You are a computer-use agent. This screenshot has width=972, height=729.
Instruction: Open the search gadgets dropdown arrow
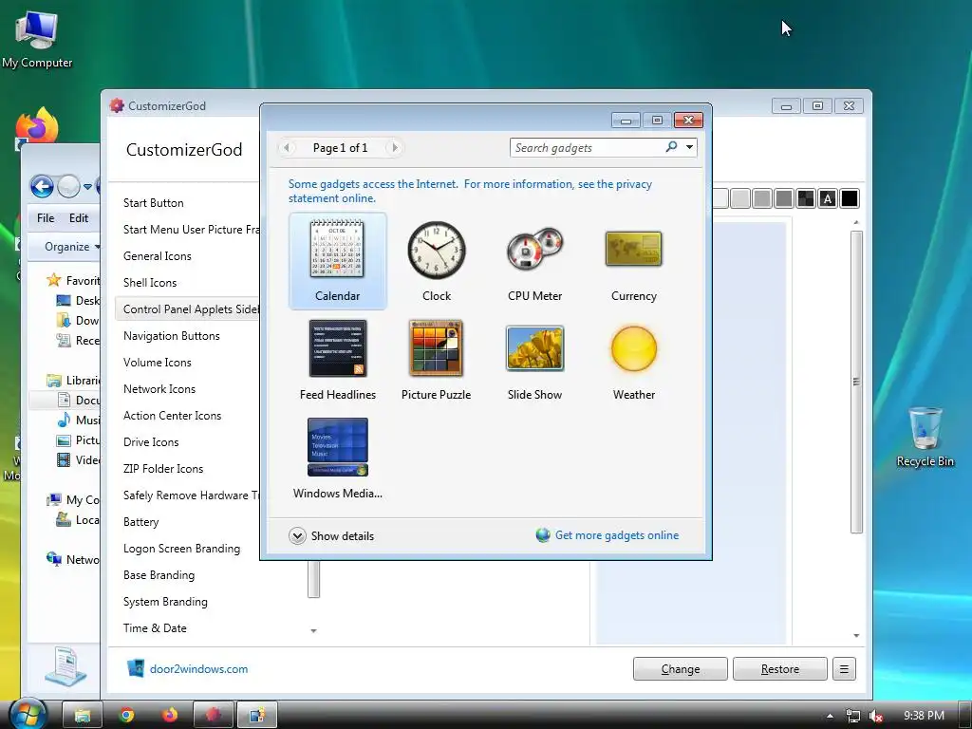point(689,147)
